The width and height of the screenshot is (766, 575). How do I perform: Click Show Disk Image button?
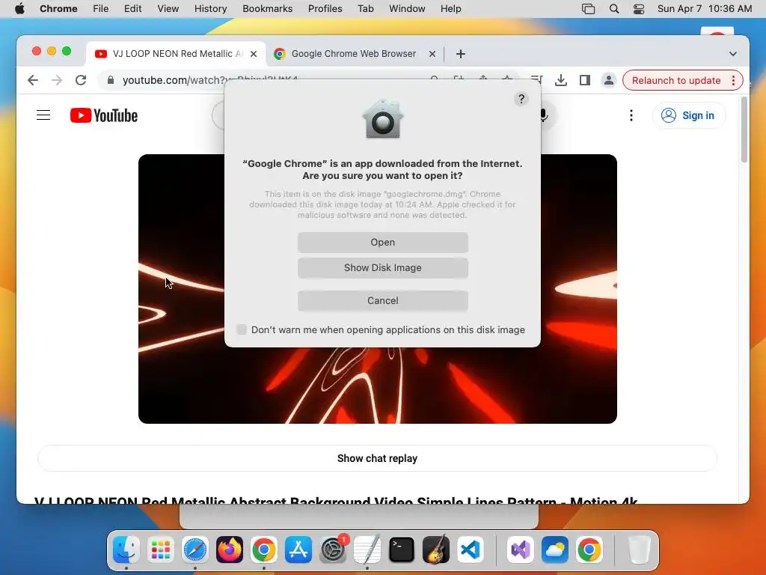coord(382,268)
